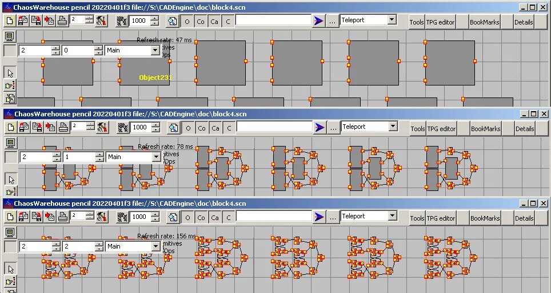Click the printer icon in the middle window
The width and height of the screenshot is (551, 293).
coord(63,127)
